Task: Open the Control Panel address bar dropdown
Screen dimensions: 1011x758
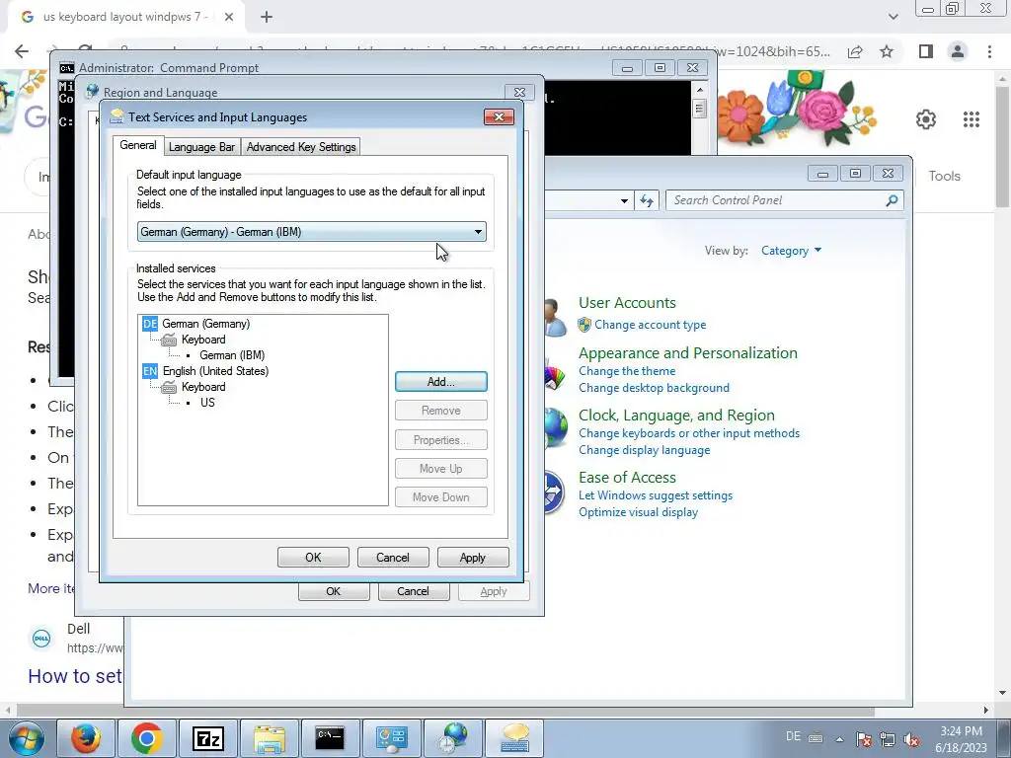Action: tap(624, 200)
